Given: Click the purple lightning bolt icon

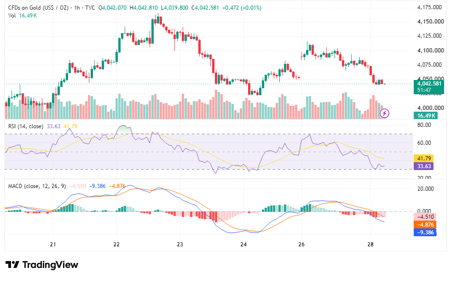Looking at the screenshot, I should pyautogui.click(x=385, y=114).
